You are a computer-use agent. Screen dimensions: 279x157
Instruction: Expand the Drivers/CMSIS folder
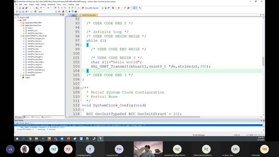pos(21,75)
